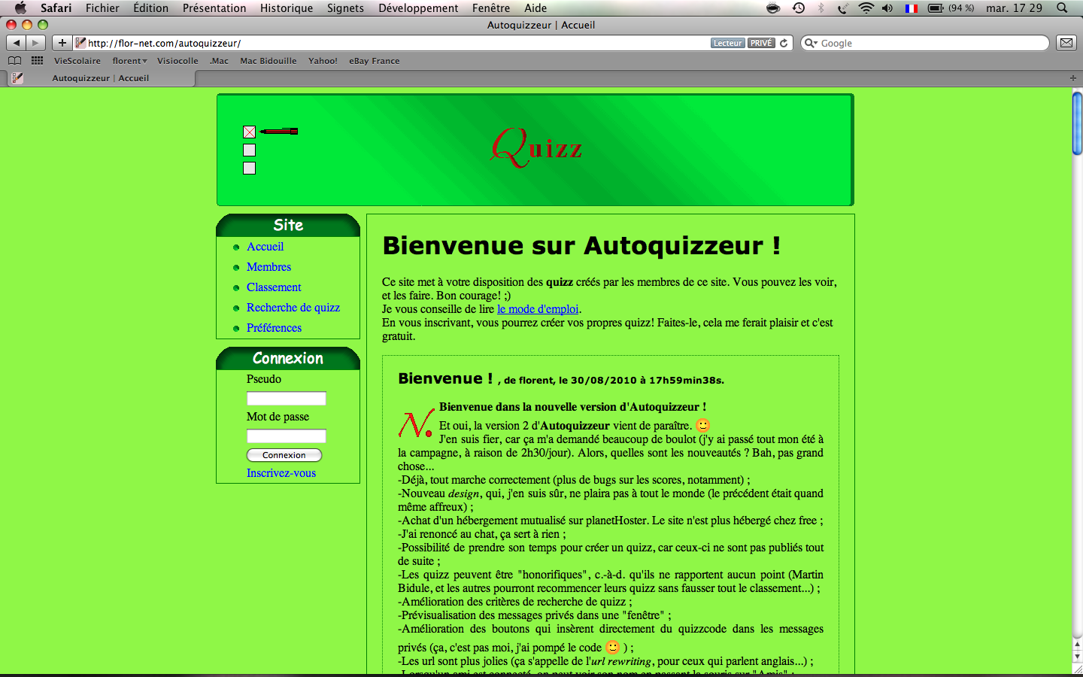
Task: Open Time Machine menu bar icon
Action: tap(799, 8)
